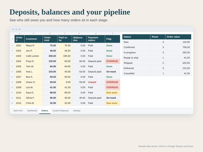
Task: Open the Start Here sheet tab
Action: [x=18, y=111]
